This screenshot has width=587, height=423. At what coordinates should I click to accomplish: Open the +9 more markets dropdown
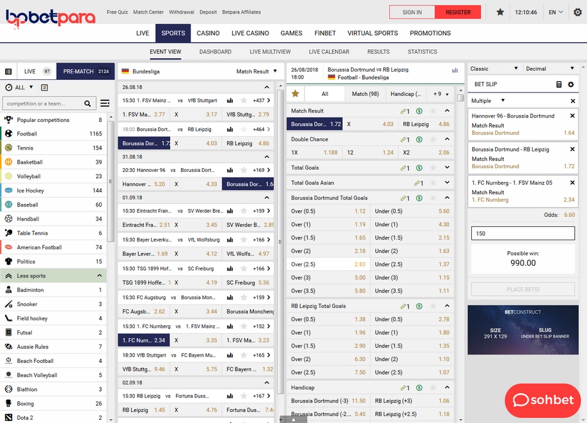(441, 94)
